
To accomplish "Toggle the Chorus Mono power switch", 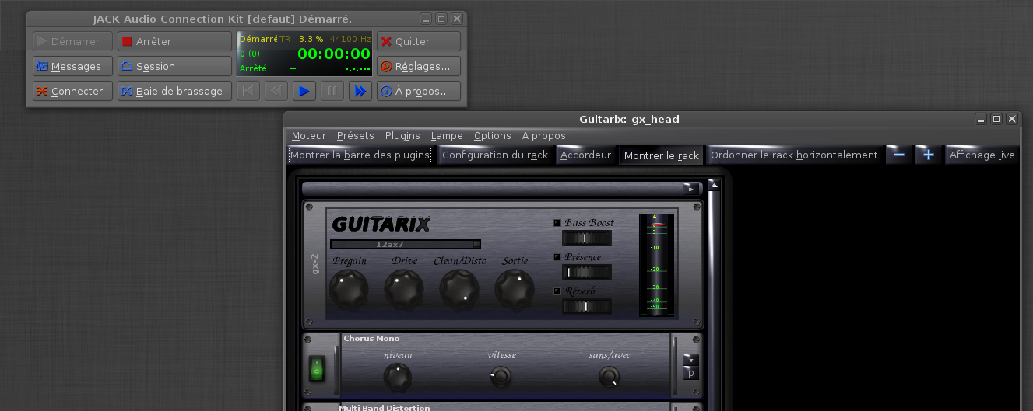I will point(317,368).
